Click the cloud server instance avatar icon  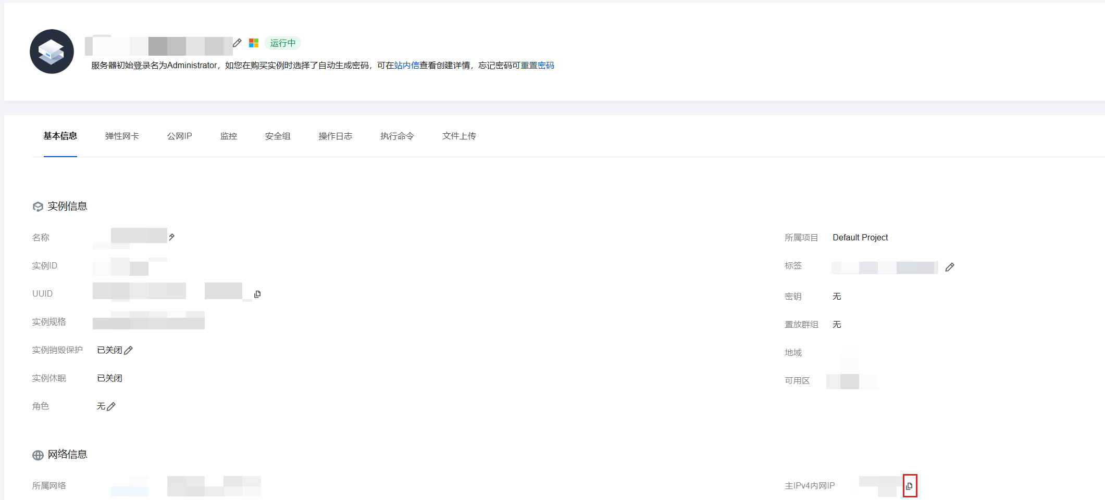click(52, 52)
